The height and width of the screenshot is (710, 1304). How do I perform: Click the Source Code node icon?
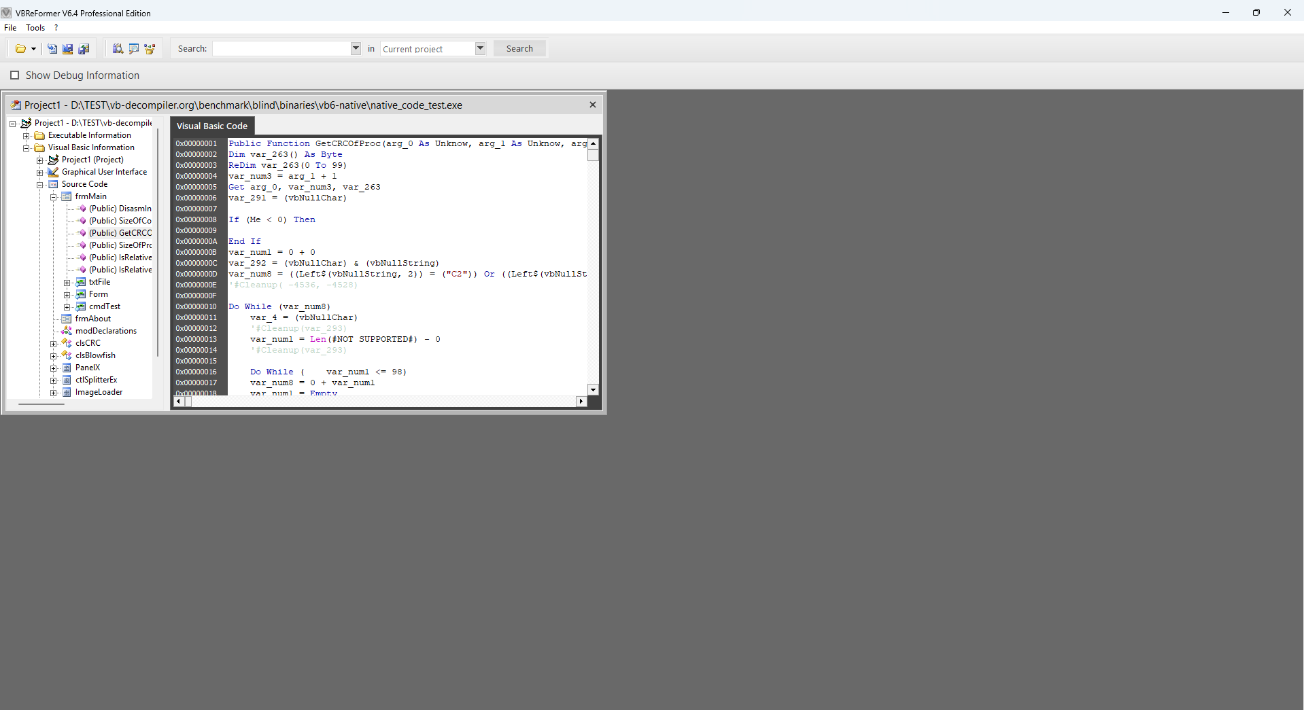pyautogui.click(x=54, y=184)
